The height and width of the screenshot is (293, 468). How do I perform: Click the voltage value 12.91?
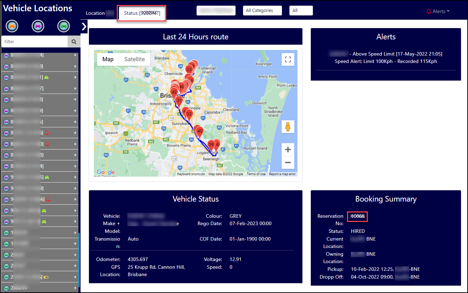(236, 259)
